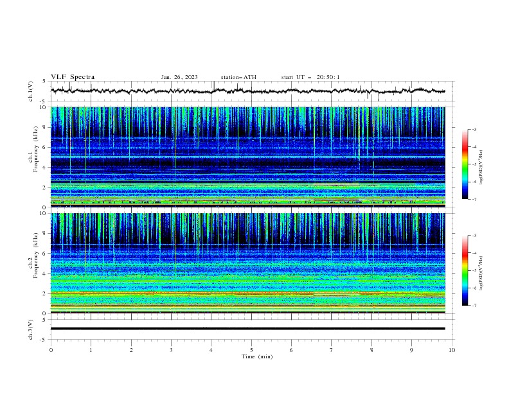Click the "-7" label on ch.2 color bar

[474, 306]
